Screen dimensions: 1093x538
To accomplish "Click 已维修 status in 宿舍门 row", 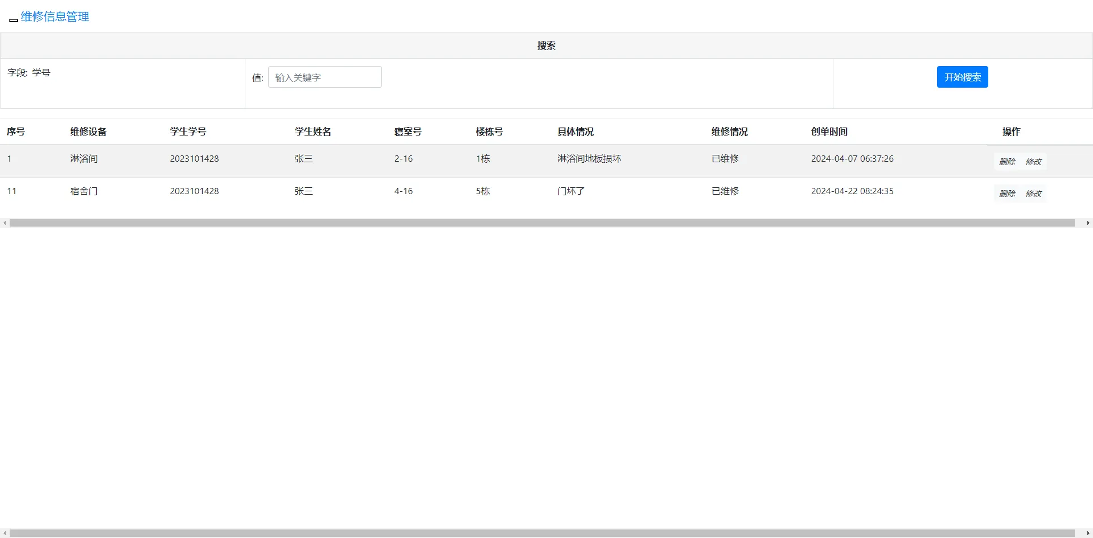I will click(725, 191).
